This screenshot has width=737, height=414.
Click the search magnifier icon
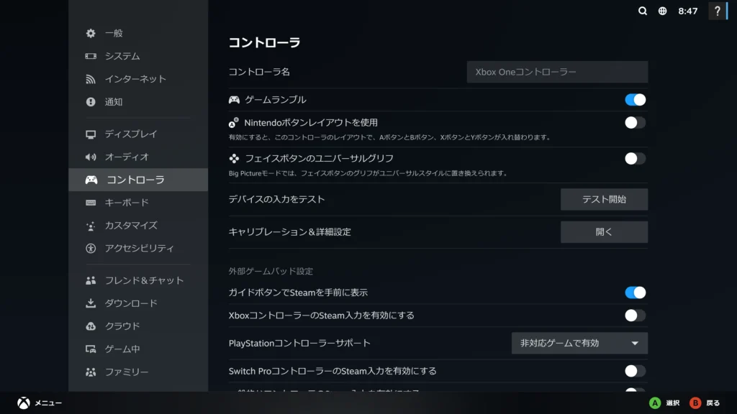pyautogui.click(x=643, y=11)
